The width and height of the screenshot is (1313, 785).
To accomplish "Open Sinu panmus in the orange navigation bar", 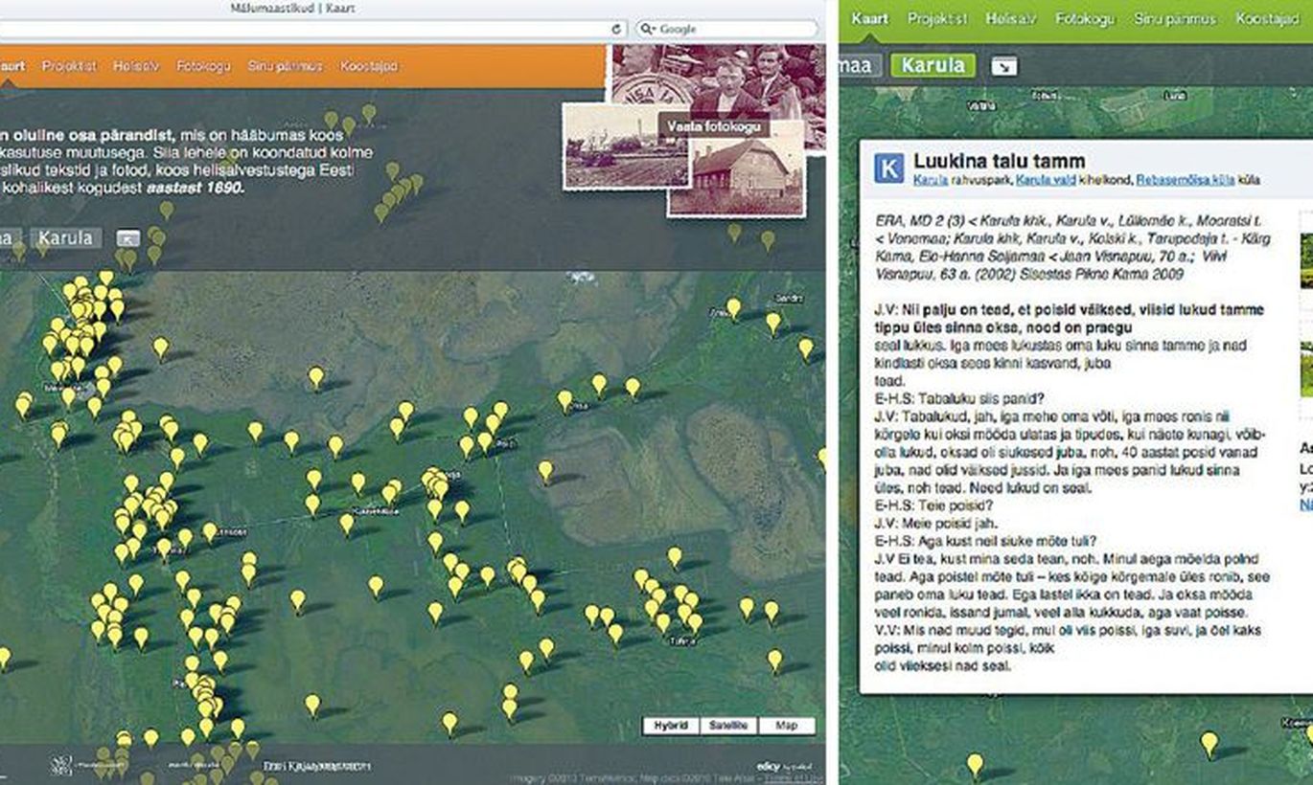I will coord(286,67).
